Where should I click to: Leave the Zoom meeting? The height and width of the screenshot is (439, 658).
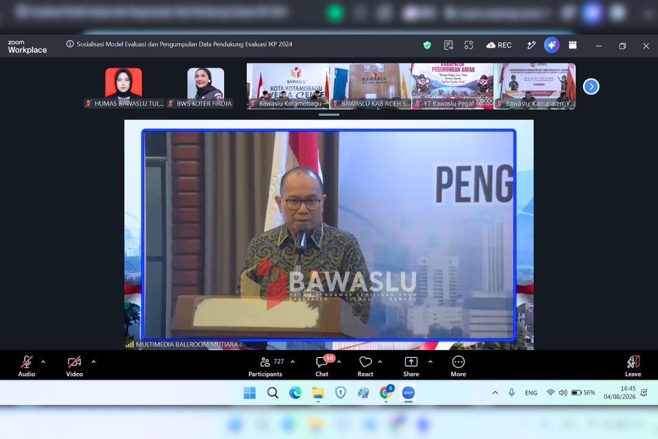tap(633, 366)
